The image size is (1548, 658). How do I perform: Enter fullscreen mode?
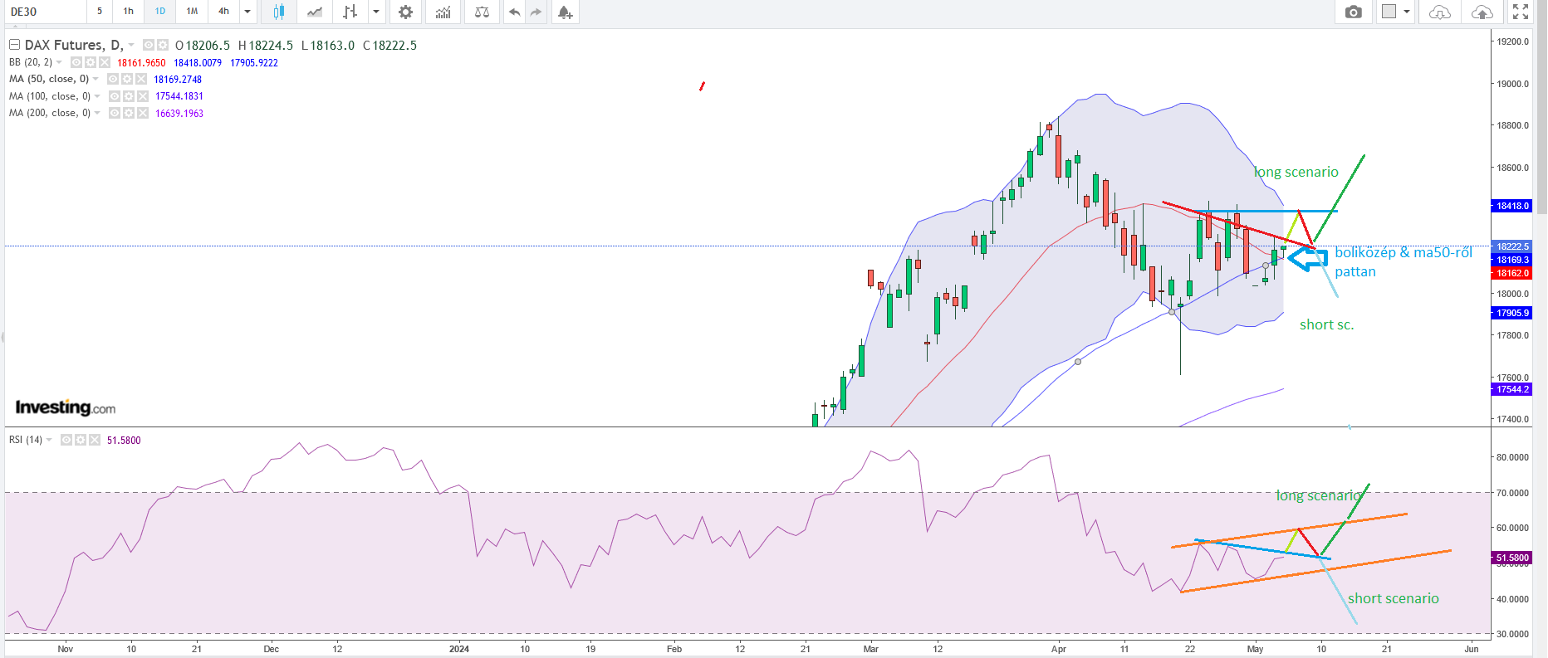click(1521, 12)
